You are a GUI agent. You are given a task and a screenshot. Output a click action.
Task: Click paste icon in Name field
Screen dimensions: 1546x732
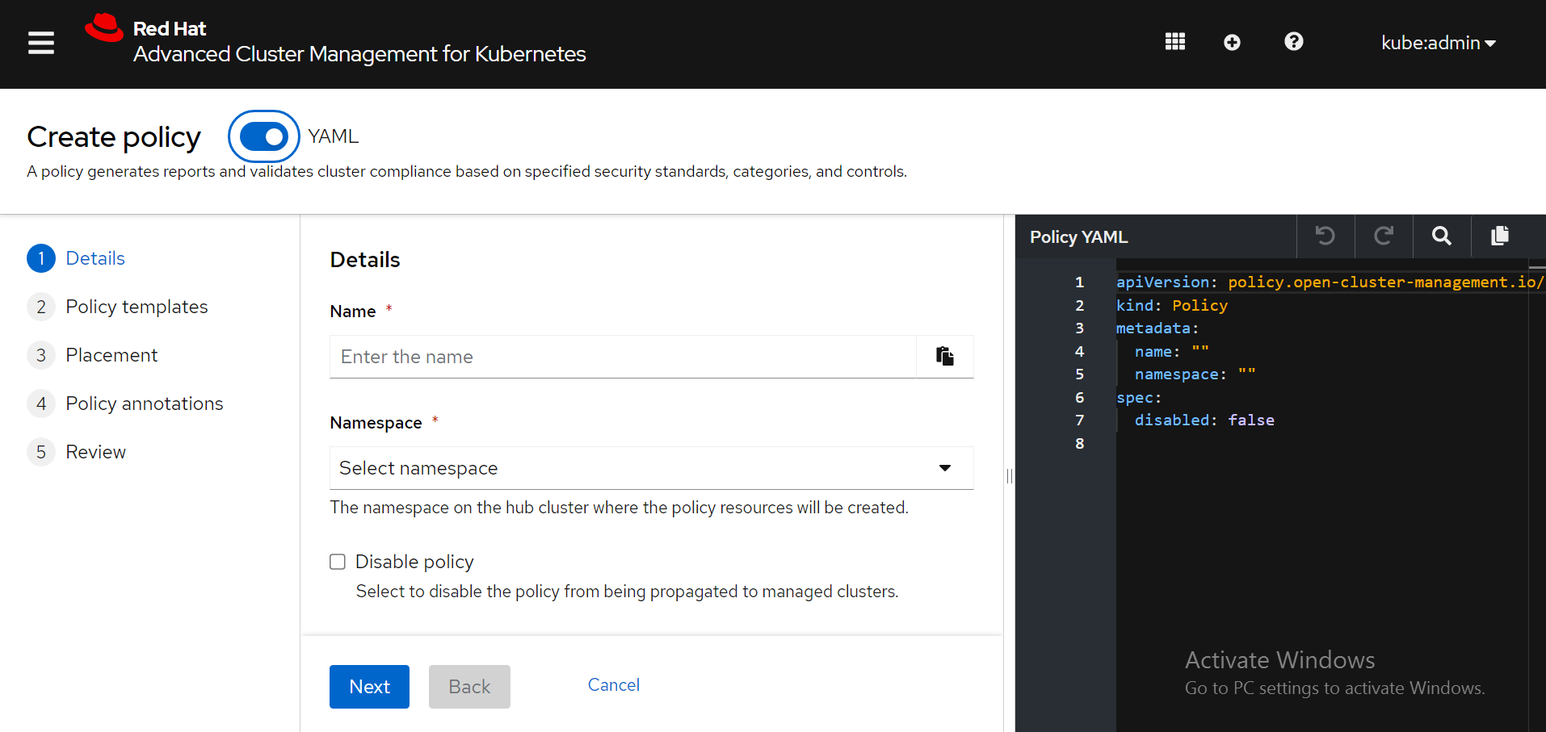click(x=944, y=357)
